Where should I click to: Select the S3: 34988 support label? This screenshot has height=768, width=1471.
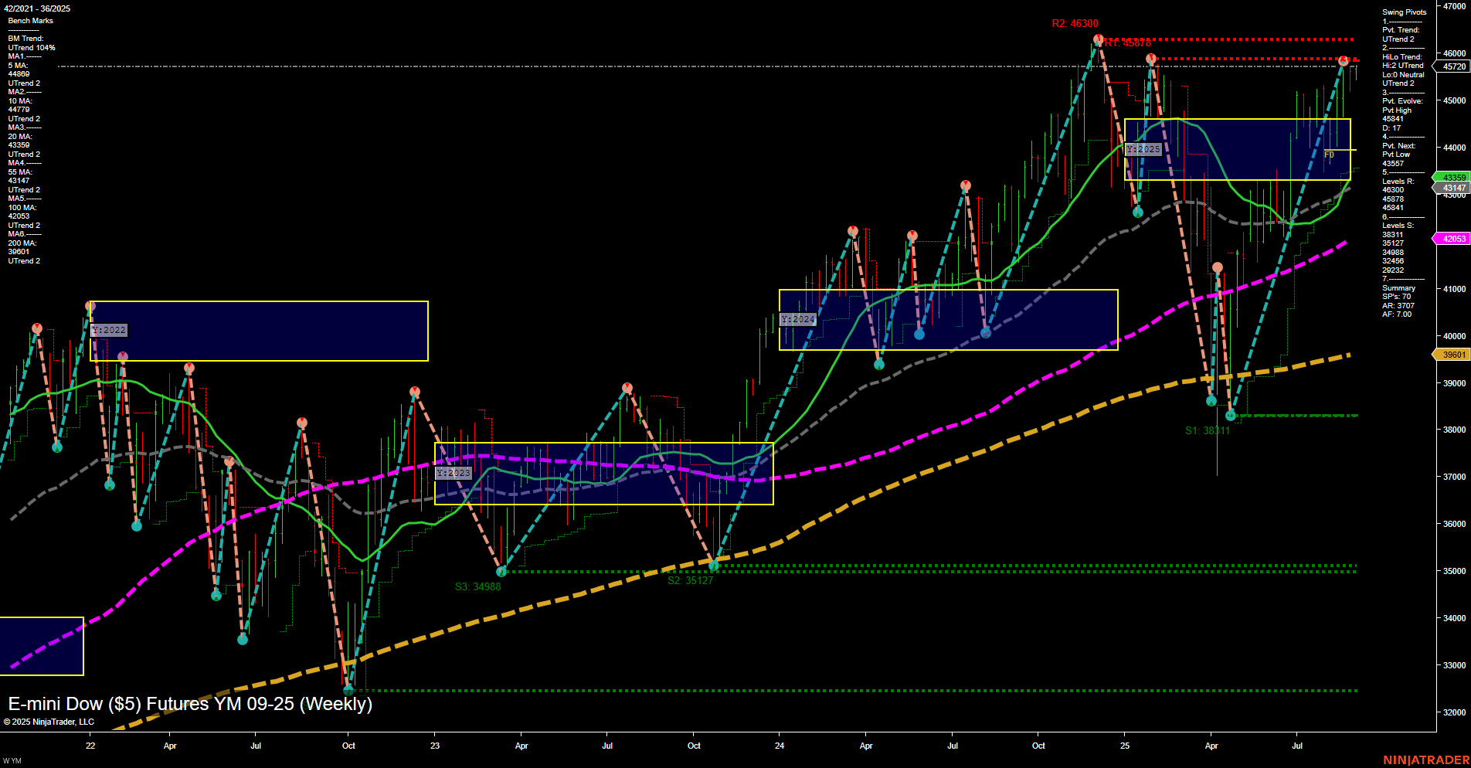point(477,586)
